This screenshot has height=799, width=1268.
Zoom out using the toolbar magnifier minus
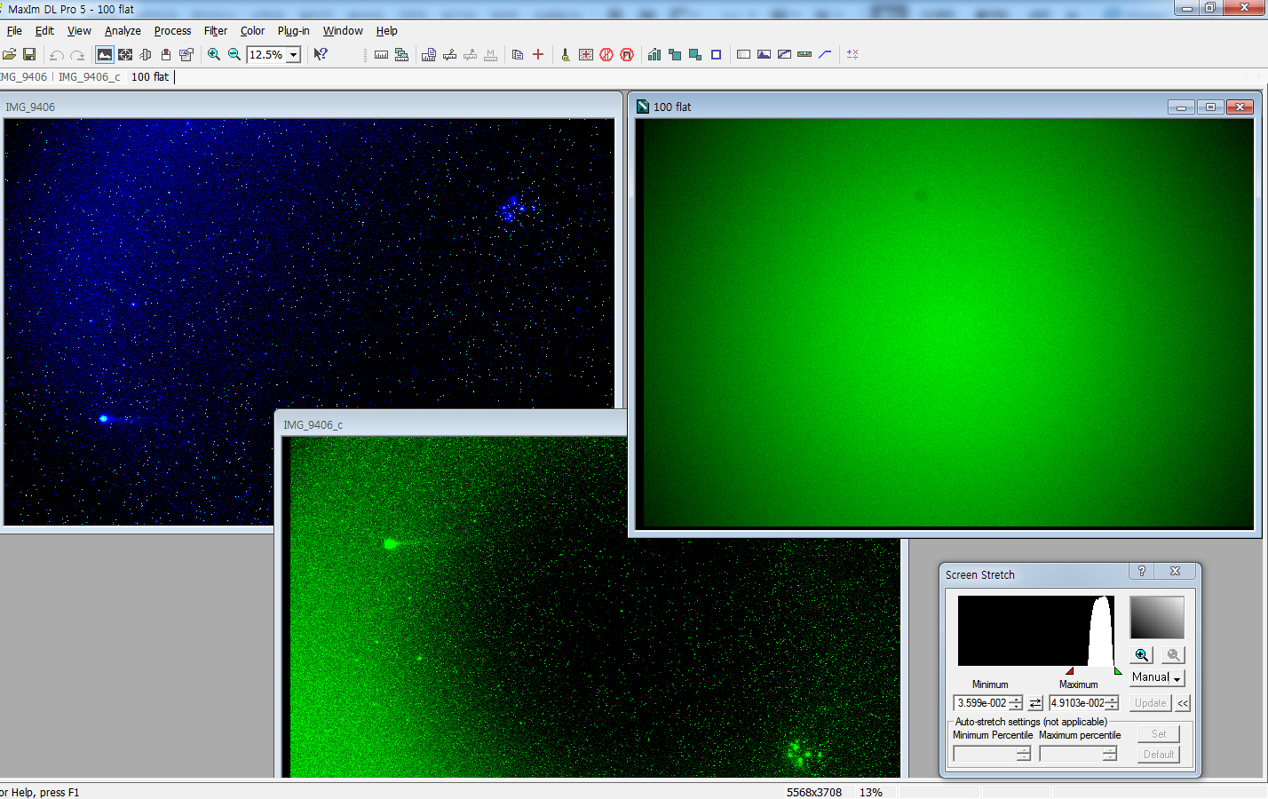(234, 54)
